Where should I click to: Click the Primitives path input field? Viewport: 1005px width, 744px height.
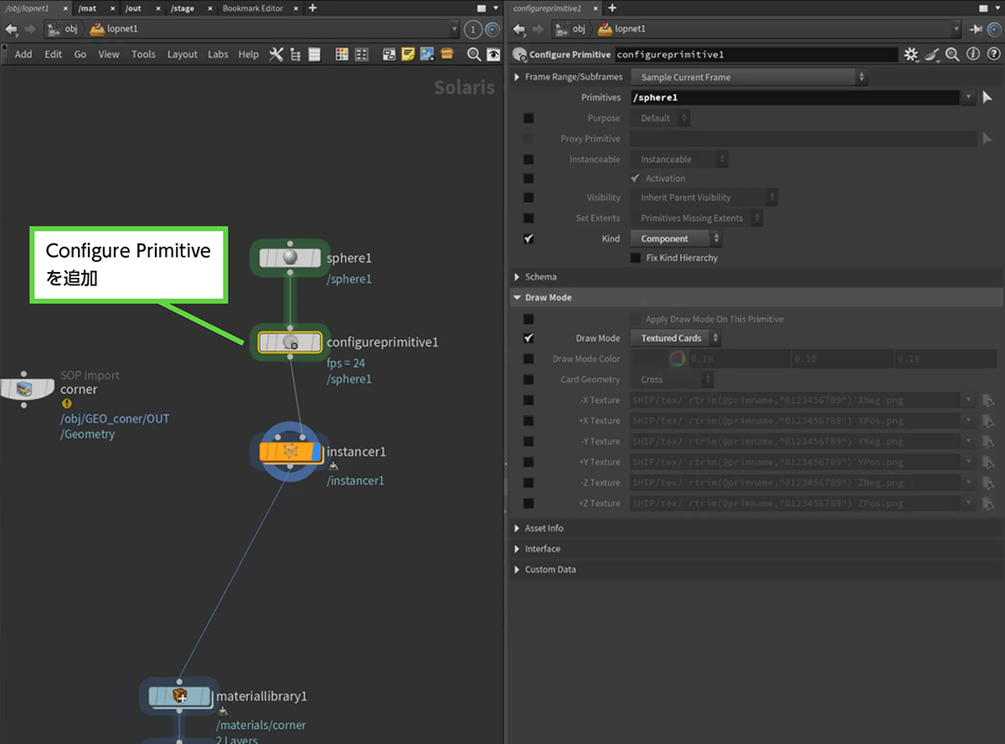tap(794, 98)
